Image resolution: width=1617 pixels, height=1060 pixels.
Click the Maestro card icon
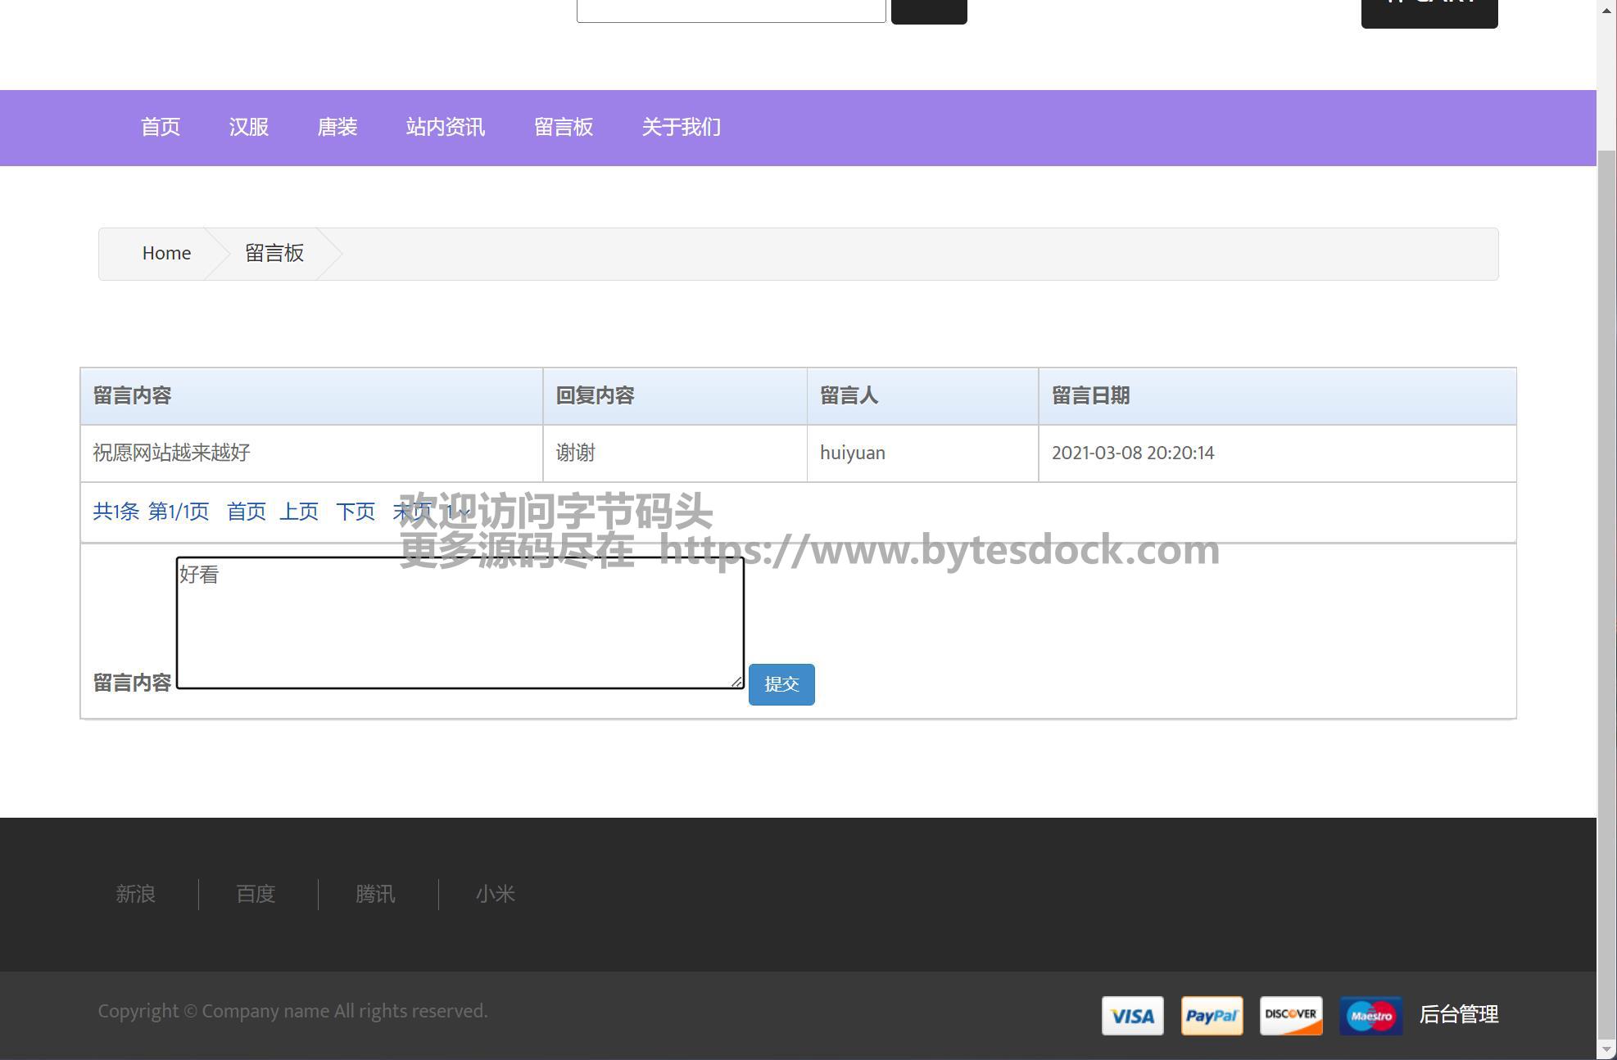(1370, 1016)
